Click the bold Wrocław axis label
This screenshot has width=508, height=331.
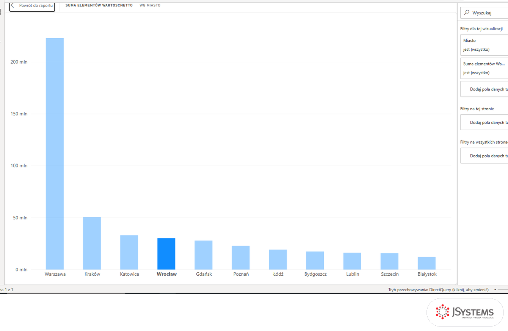coord(166,274)
